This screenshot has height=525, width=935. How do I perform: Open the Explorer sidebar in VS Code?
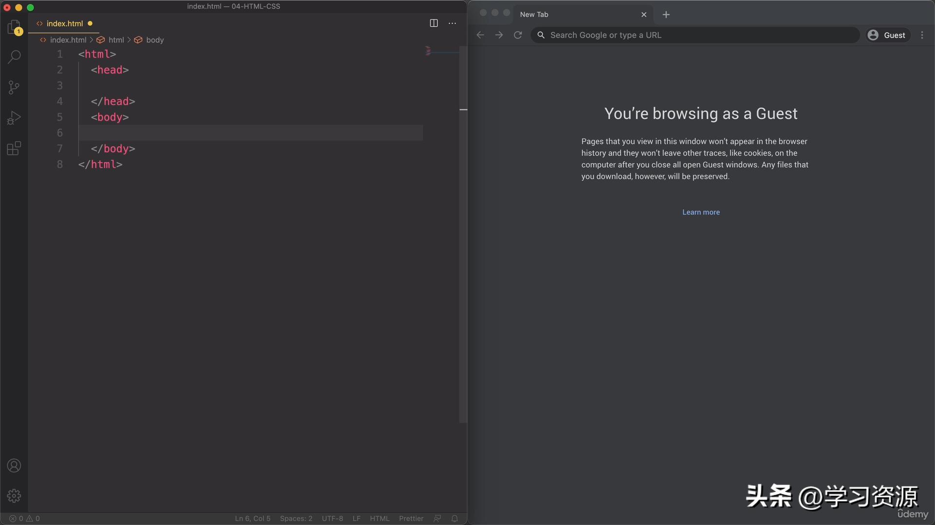pyautogui.click(x=14, y=27)
